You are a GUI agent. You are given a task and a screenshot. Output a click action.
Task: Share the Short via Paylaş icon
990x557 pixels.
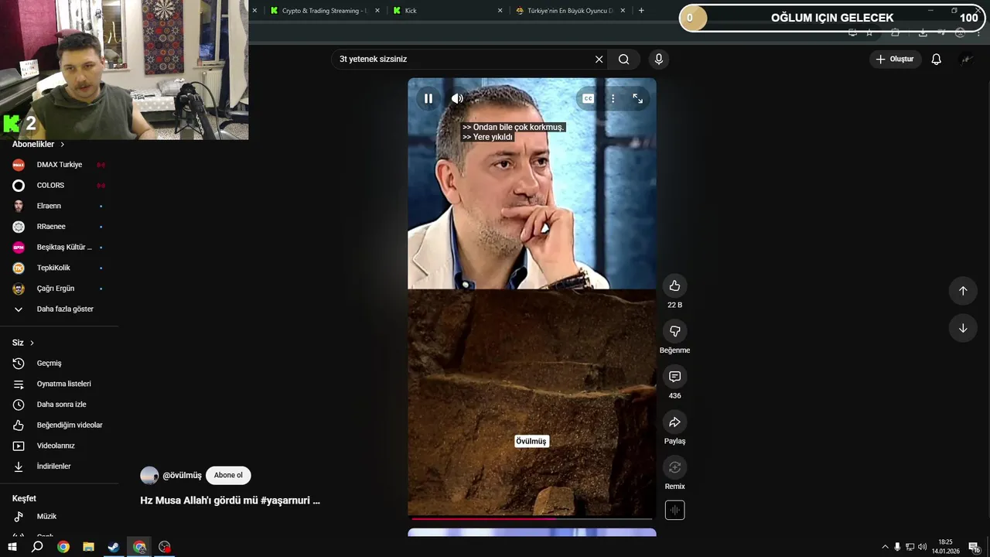[x=674, y=422]
